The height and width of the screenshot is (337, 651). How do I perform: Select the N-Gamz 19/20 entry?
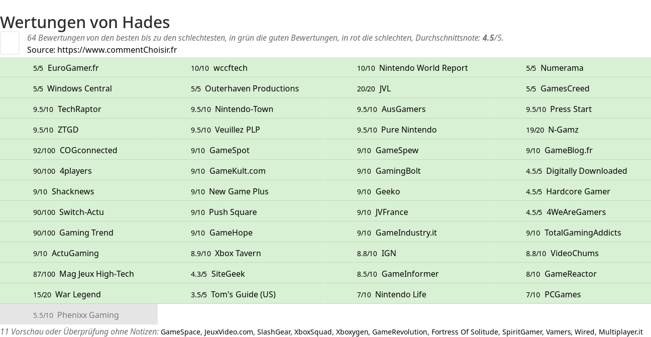pos(552,130)
